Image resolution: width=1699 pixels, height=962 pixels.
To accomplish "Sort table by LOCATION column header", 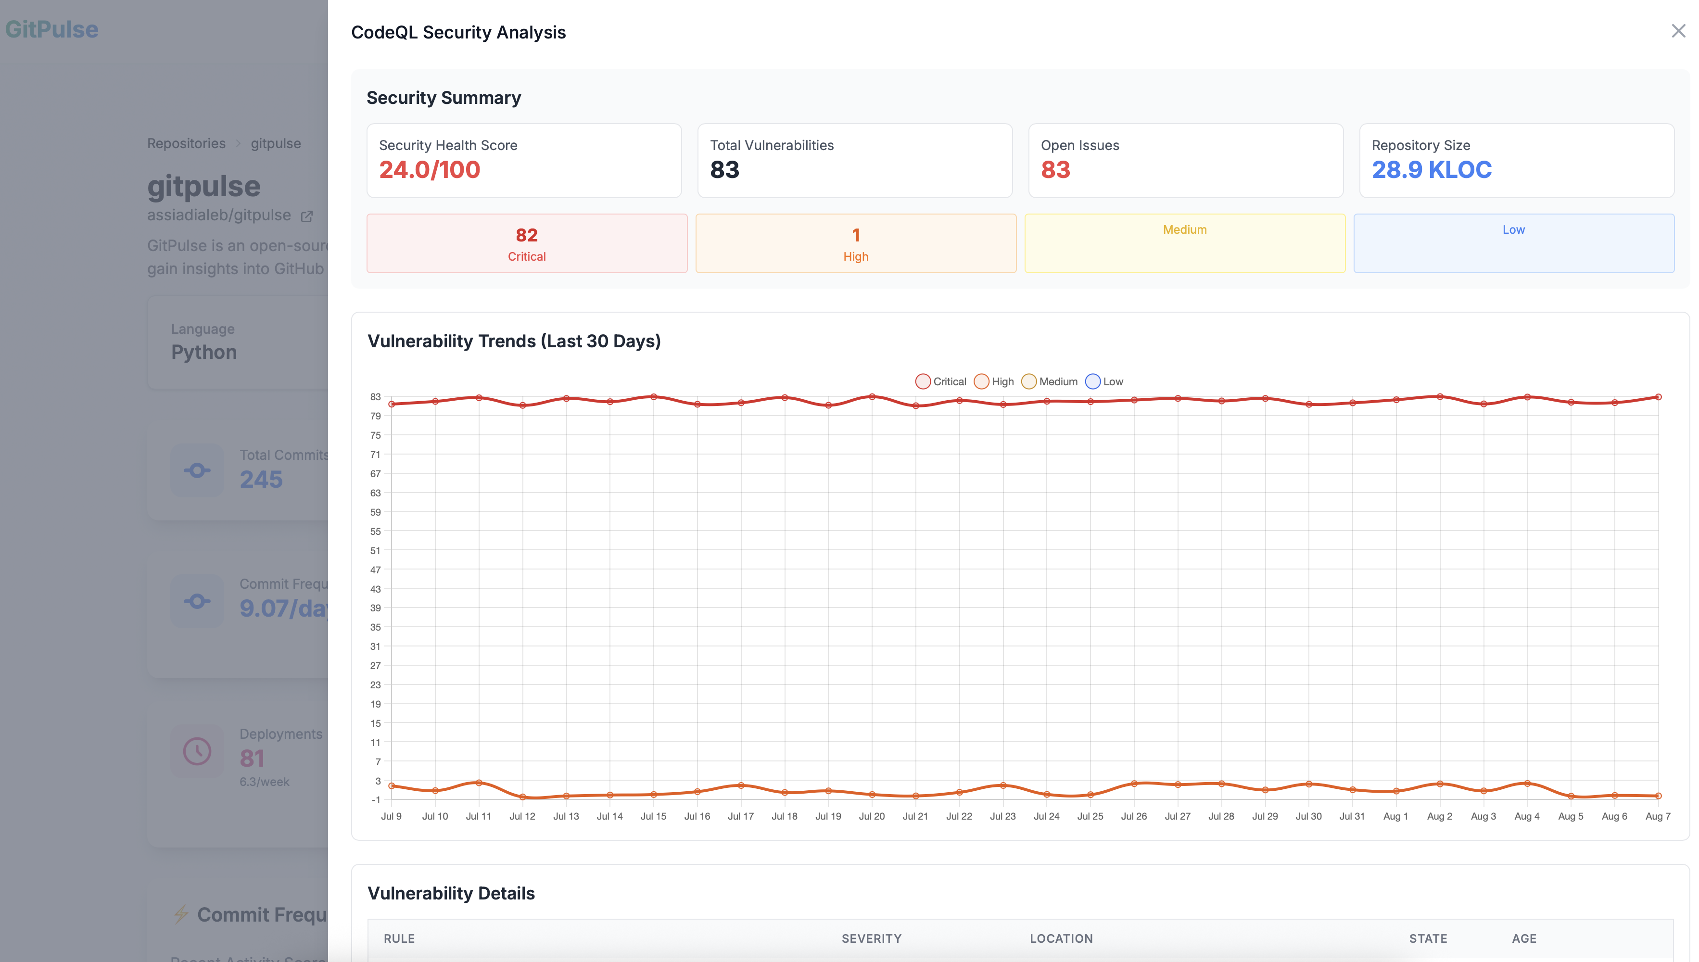I will (x=1061, y=938).
